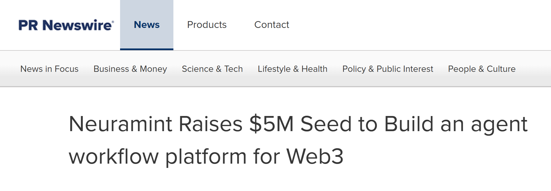Click Contact in the top navigation
This screenshot has height=191, width=551.
(x=272, y=25)
